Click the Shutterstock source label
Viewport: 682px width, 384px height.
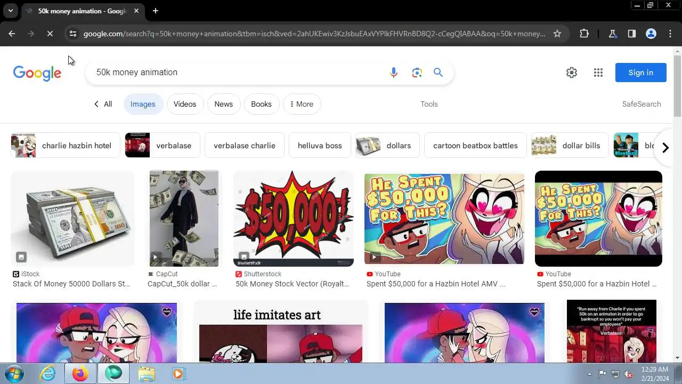(258, 274)
